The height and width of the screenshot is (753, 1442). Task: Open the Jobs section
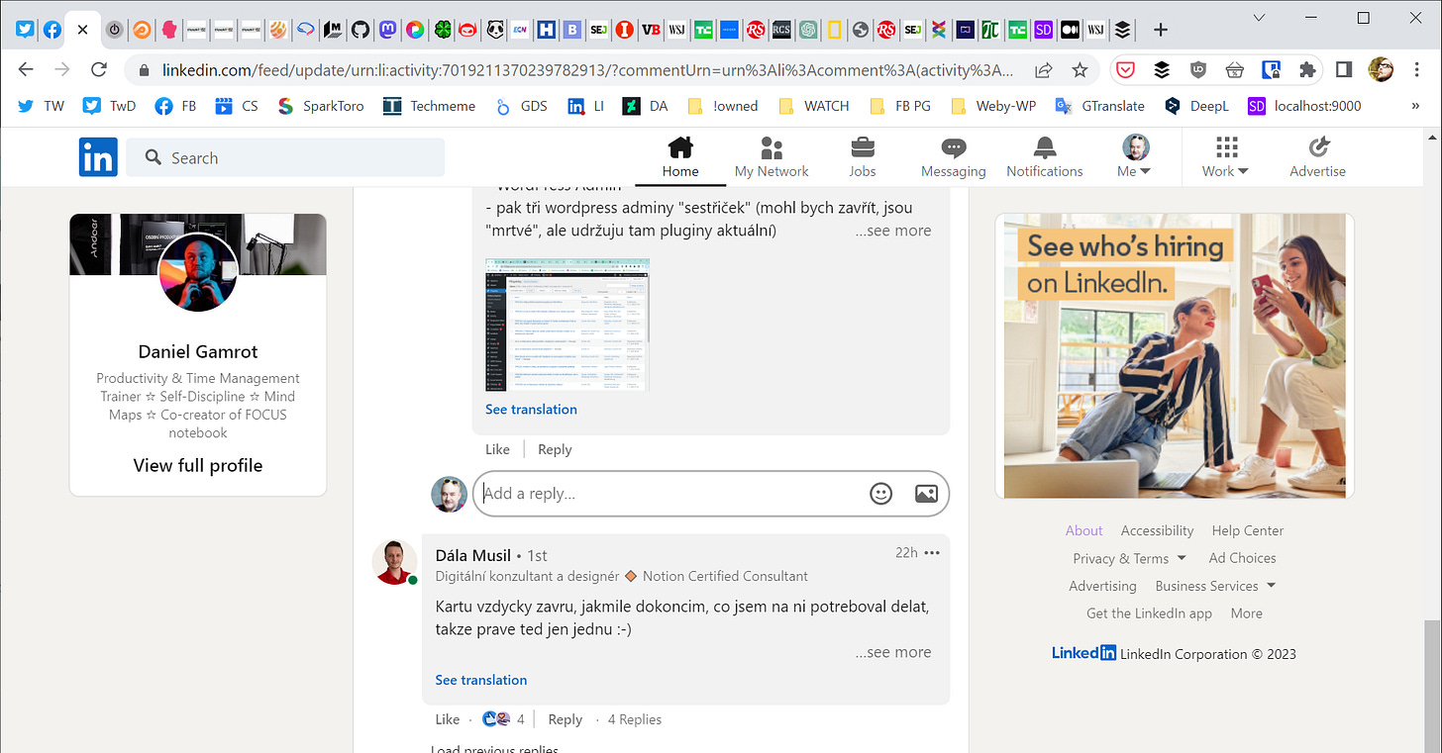pos(863,158)
